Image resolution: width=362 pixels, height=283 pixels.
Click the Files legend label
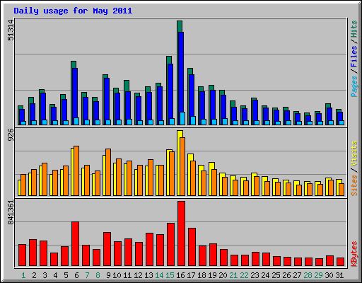pos(354,57)
